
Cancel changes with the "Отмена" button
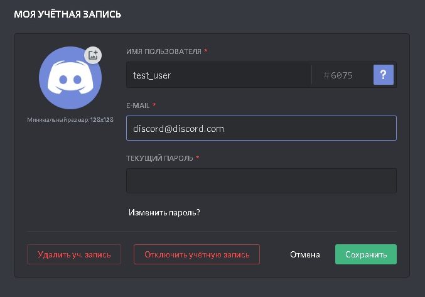(x=305, y=254)
